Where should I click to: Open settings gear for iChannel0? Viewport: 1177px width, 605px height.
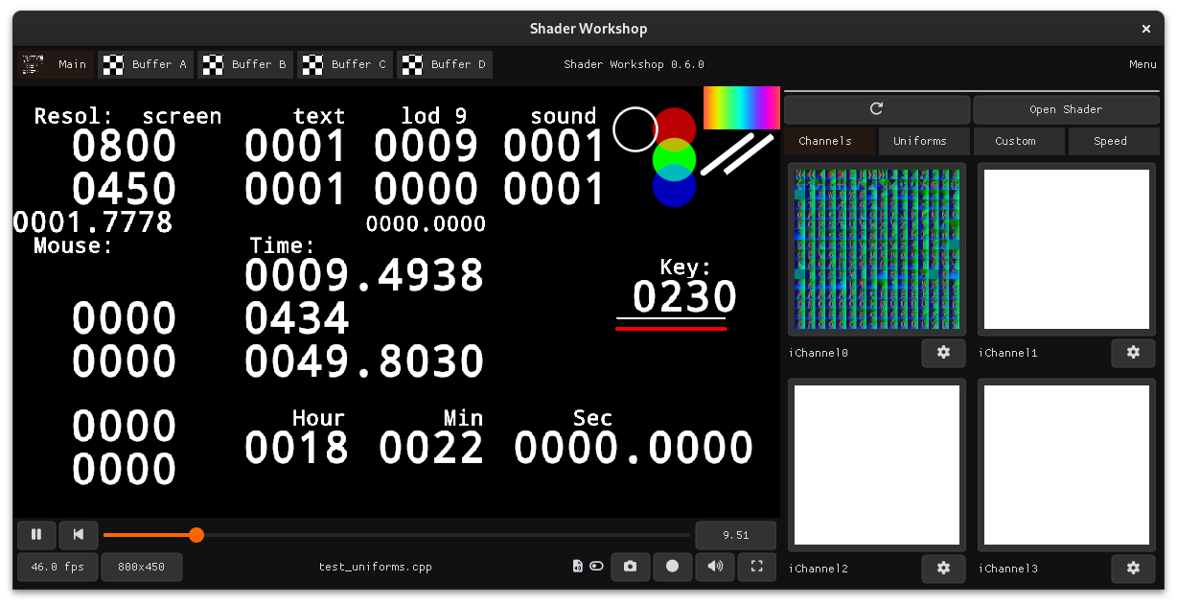[x=943, y=353]
